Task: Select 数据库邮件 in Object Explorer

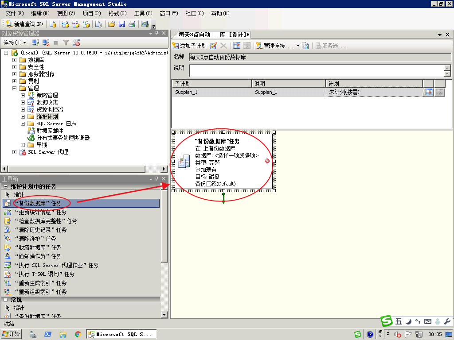Action: 50,131
